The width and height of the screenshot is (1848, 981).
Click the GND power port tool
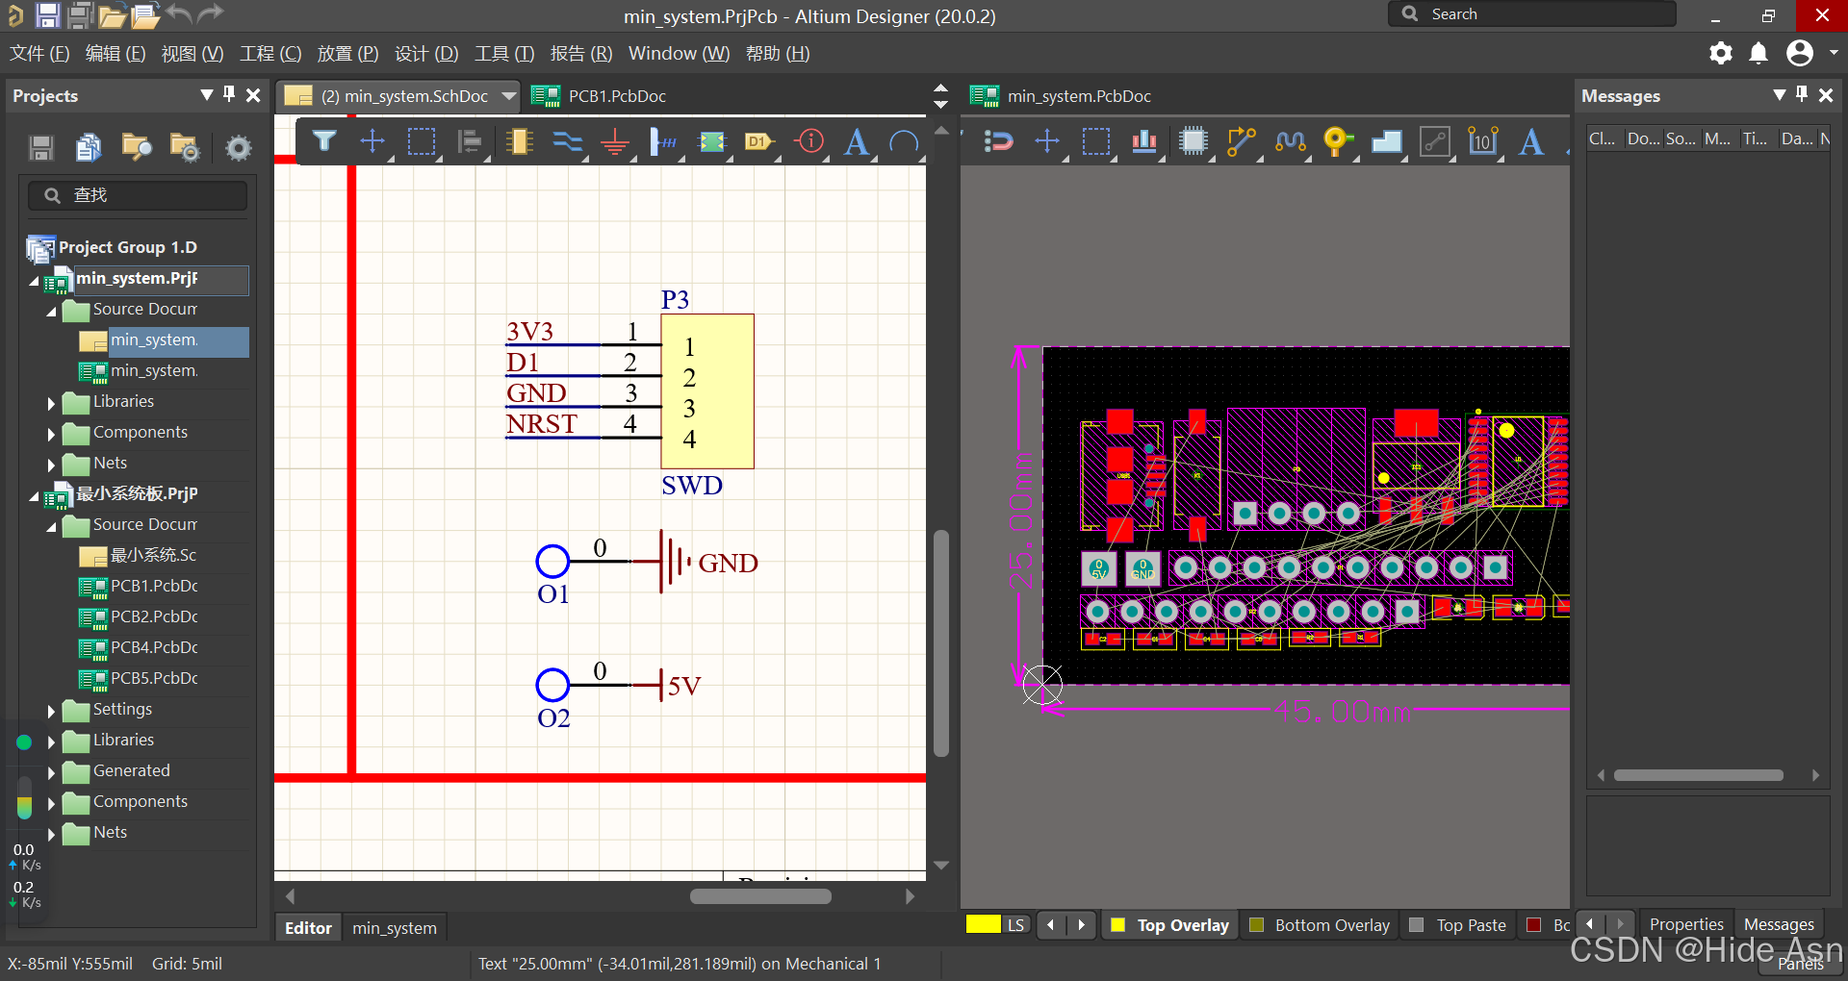tap(615, 142)
